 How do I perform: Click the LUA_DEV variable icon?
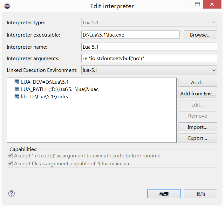coord(17,82)
